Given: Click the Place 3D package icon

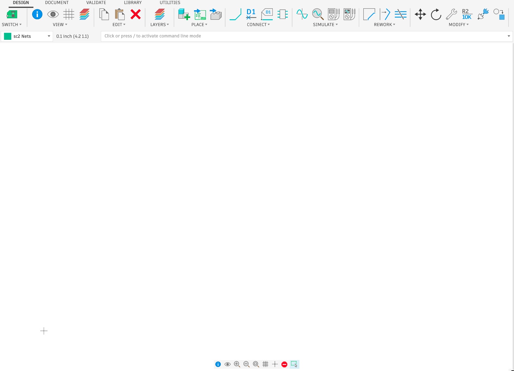Looking at the screenshot, I should [216, 14].
